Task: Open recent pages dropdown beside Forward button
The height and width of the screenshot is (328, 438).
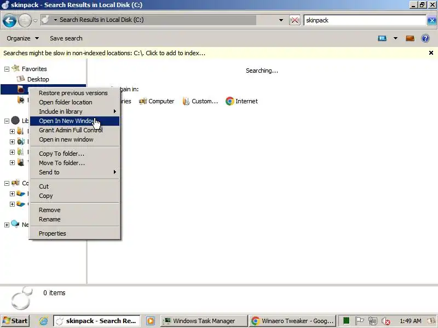Action: pyautogui.click(x=35, y=20)
